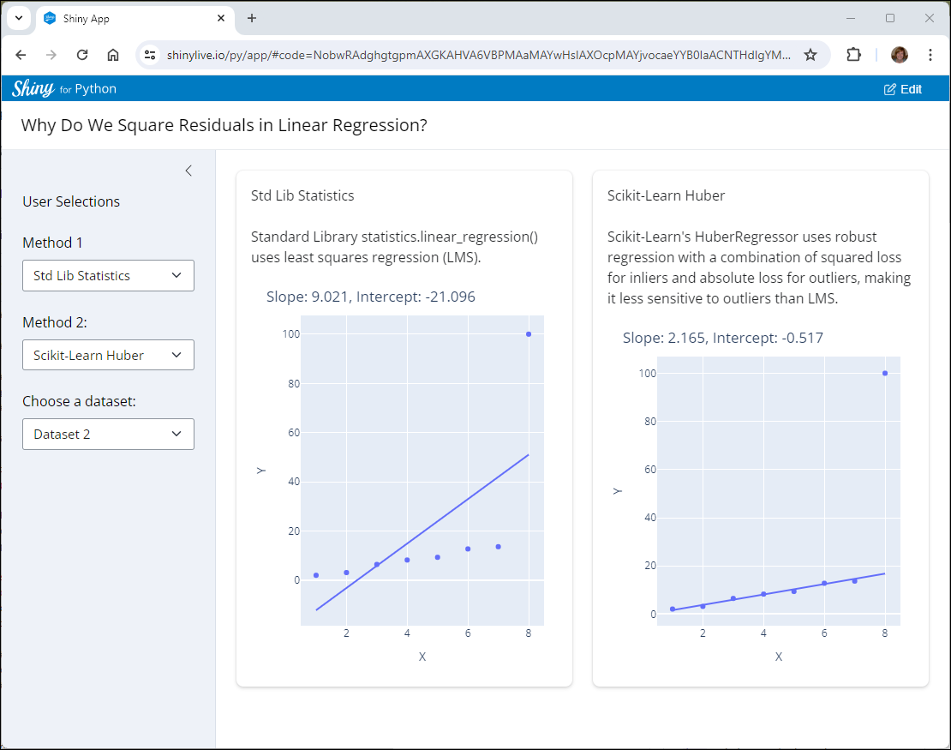
Task: Open the user profile avatar
Action: [x=900, y=55]
